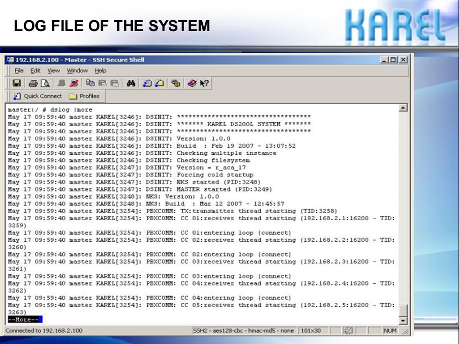Image resolution: width=459 pixels, height=344 pixels.
Task: Click the What's This help cursor icon
Action: click(204, 83)
